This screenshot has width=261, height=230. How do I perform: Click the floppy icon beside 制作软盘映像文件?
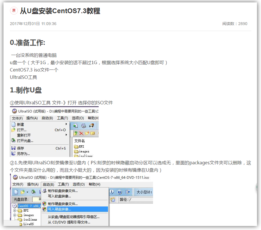44,191
